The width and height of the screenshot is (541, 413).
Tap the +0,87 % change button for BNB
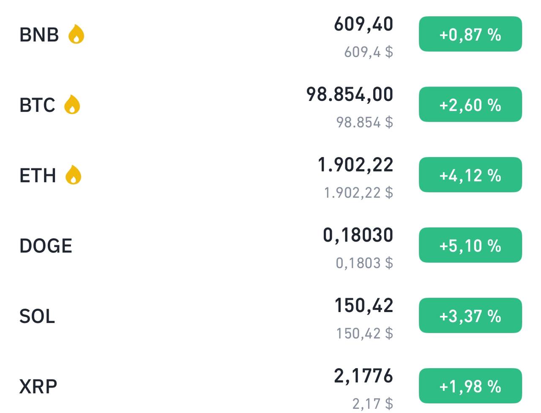coord(470,34)
